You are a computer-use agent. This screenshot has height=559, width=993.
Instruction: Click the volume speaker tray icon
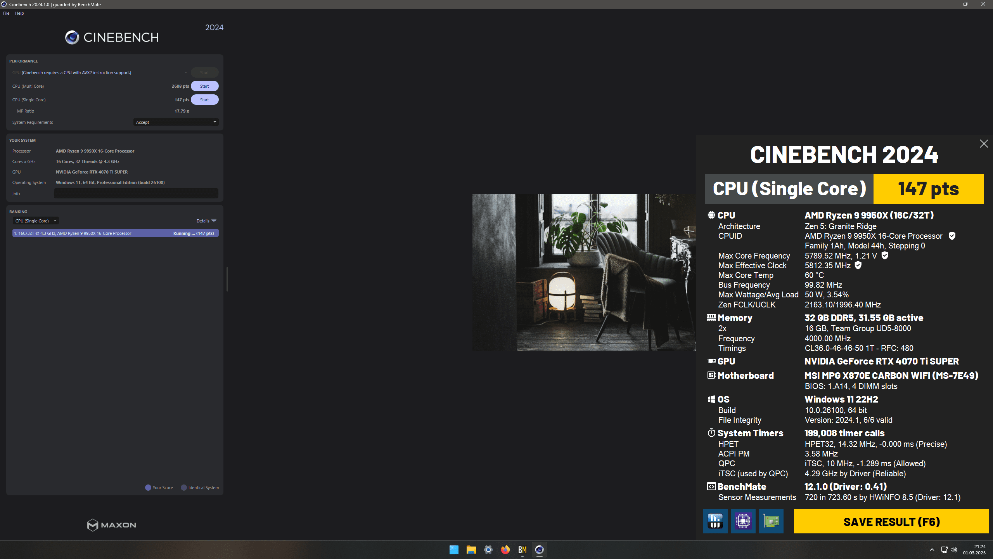(x=954, y=550)
